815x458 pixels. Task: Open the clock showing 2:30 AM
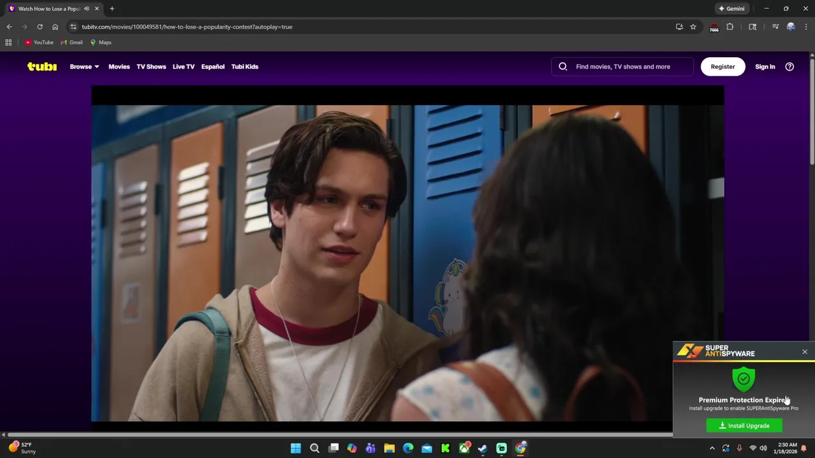tap(787, 448)
